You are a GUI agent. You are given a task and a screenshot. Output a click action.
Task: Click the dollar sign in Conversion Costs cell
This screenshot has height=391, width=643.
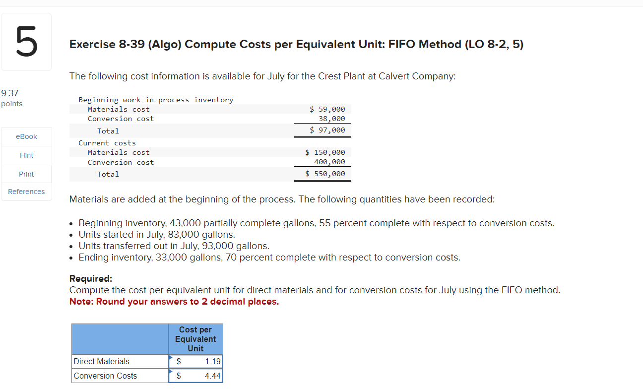(179, 376)
